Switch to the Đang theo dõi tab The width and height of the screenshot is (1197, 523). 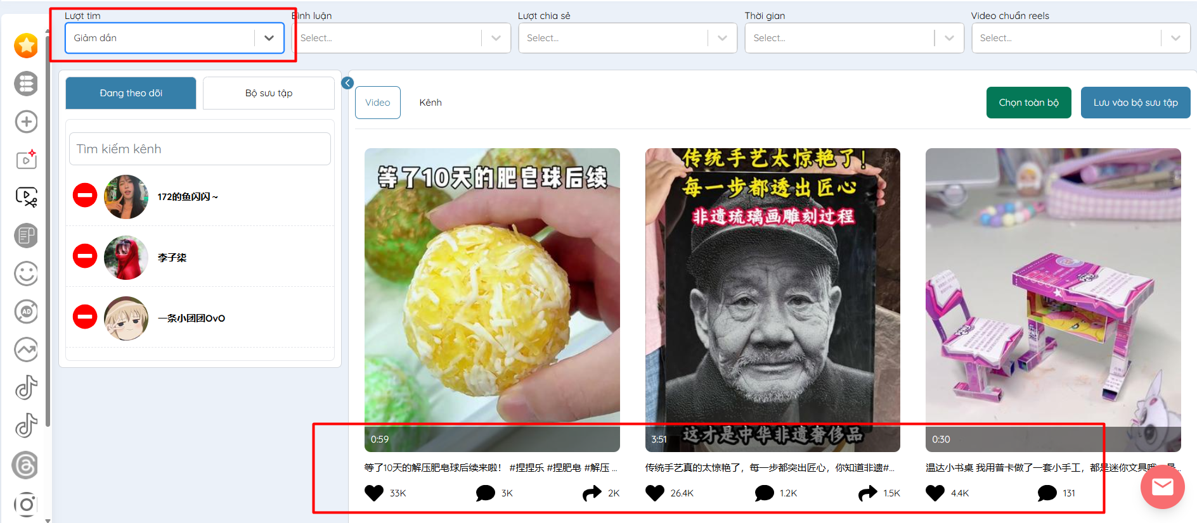coord(131,93)
